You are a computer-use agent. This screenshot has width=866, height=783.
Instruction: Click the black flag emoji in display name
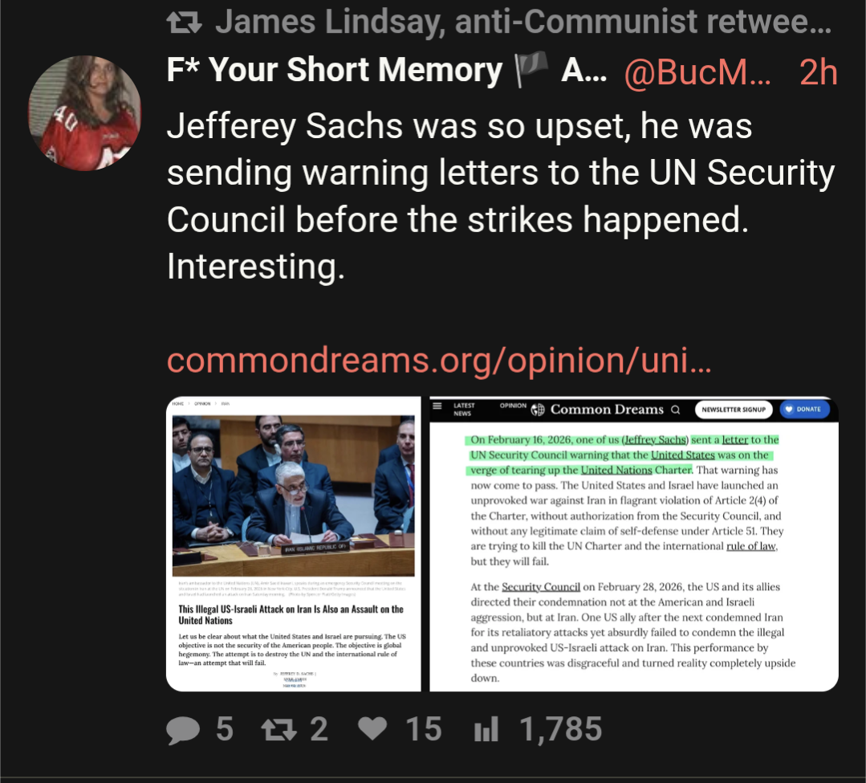point(531,69)
